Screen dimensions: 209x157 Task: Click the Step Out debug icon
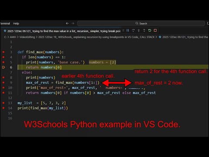click(x=144, y=31)
